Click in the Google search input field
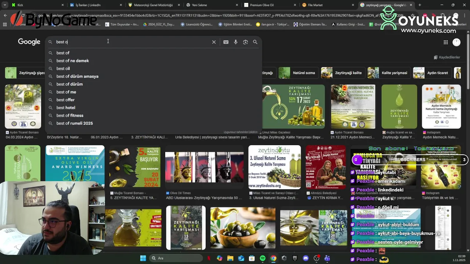The image size is (470, 264). point(132,42)
